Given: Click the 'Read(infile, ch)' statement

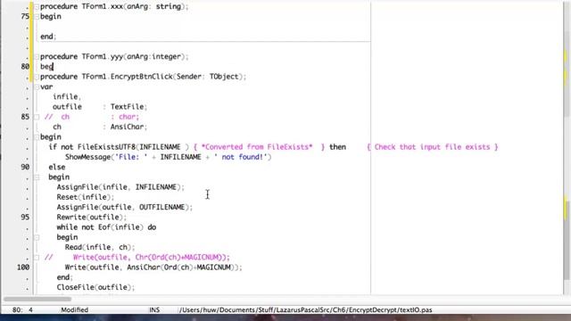Looking at the screenshot, I should (100, 248).
